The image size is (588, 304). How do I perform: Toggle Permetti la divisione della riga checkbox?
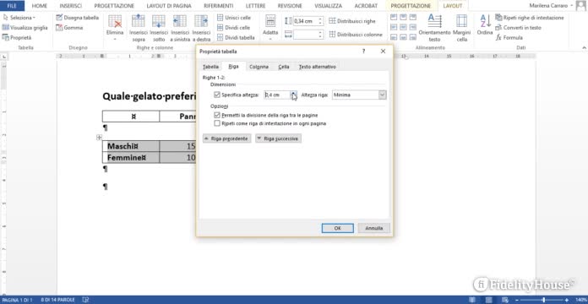(x=217, y=115)
